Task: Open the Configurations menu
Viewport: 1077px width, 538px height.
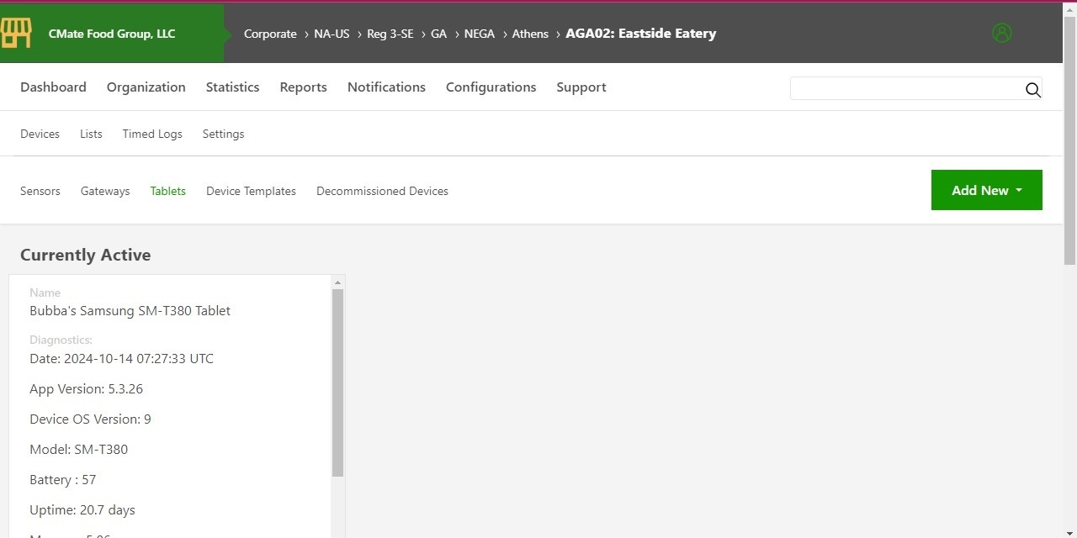Action: [x=491, y=87]
